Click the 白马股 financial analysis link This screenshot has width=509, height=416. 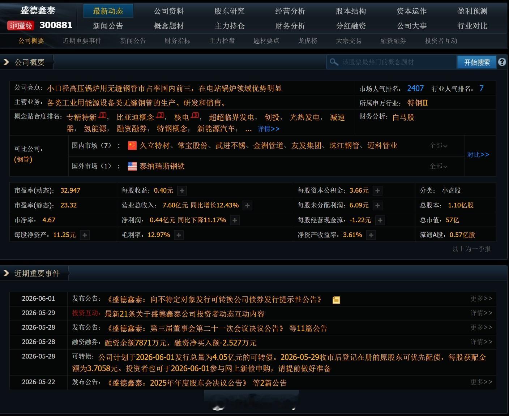coord(403,117)
